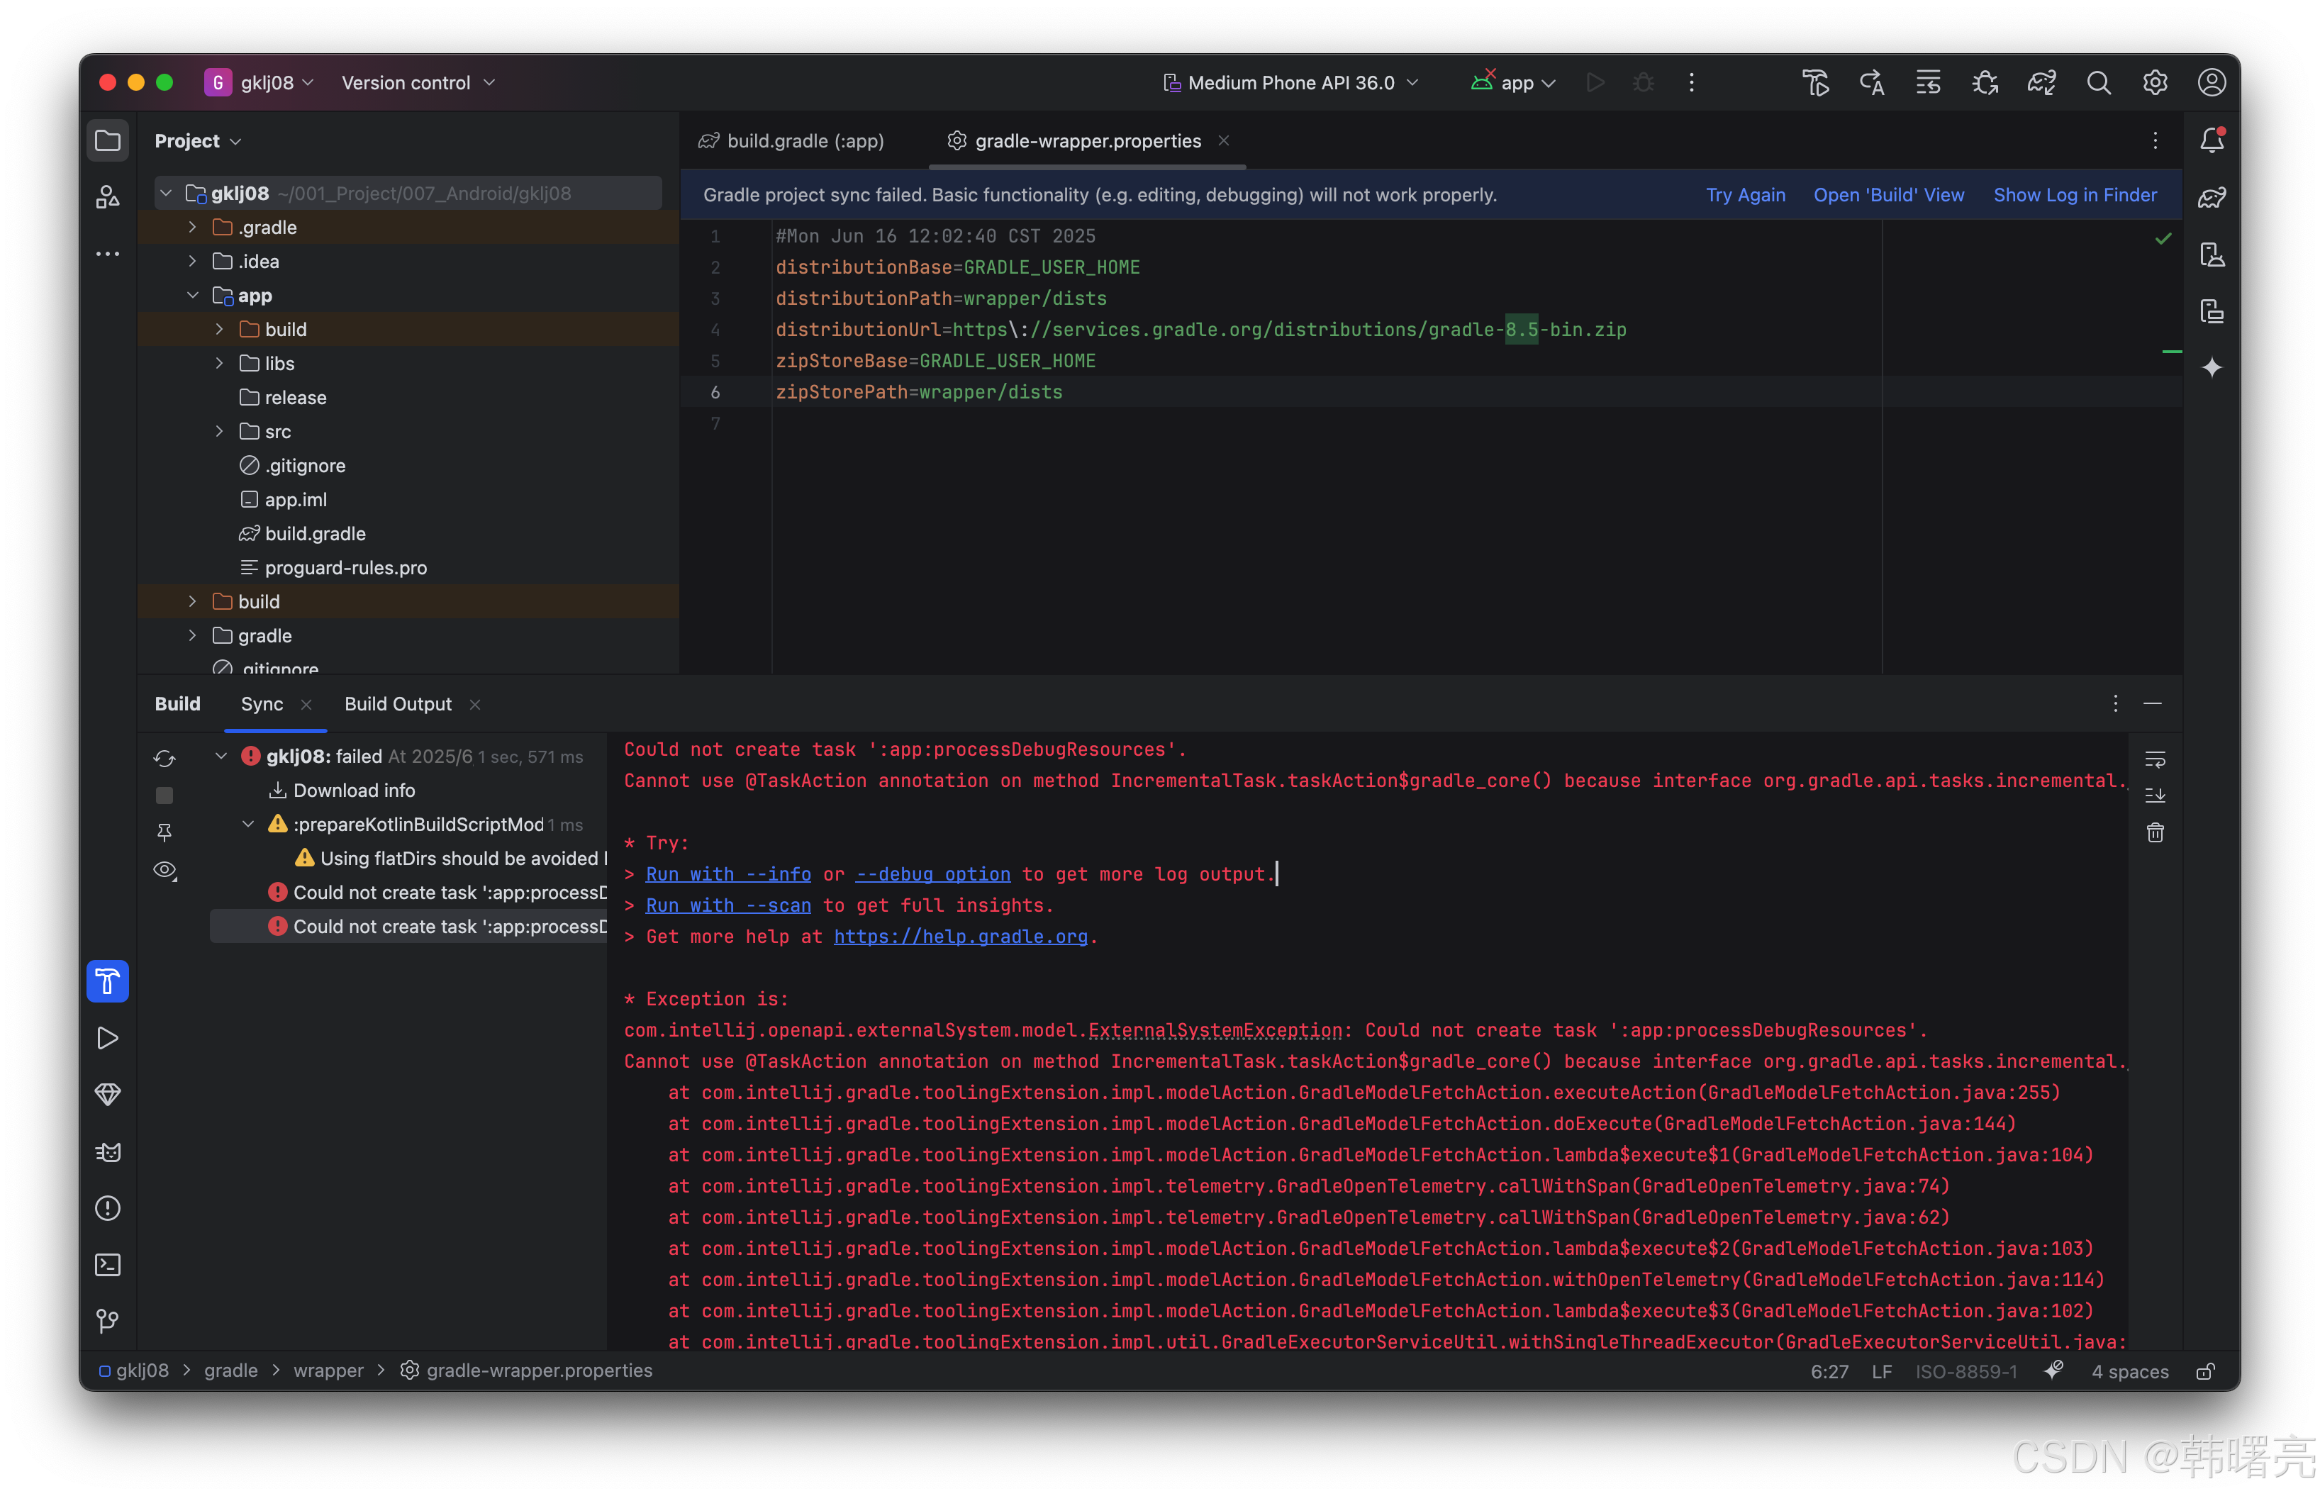Image resolution: width=2320 pixels, height=1496 pixels.
Task: Open the Notifications bell icon
Action: (2212, 141)
